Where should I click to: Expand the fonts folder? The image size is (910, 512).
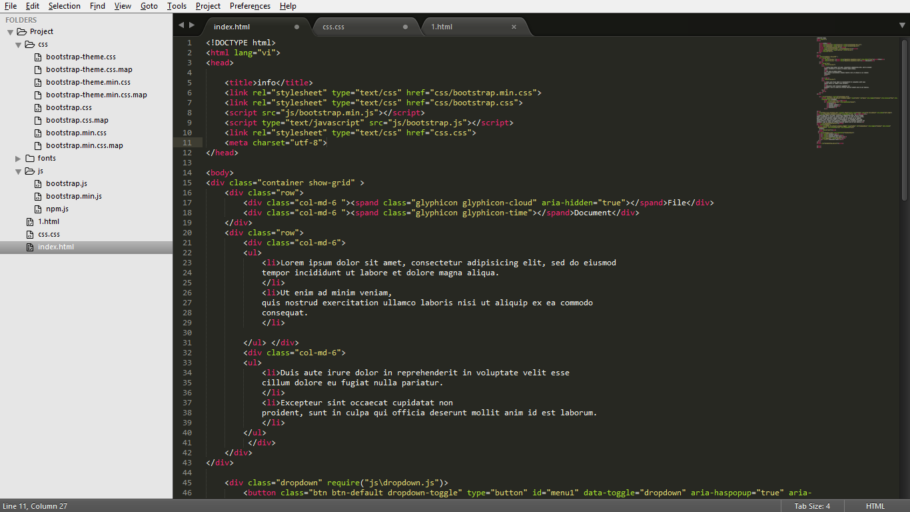point(19,159)
